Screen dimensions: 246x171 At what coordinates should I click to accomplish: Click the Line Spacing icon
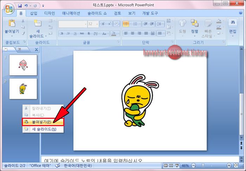160,24
